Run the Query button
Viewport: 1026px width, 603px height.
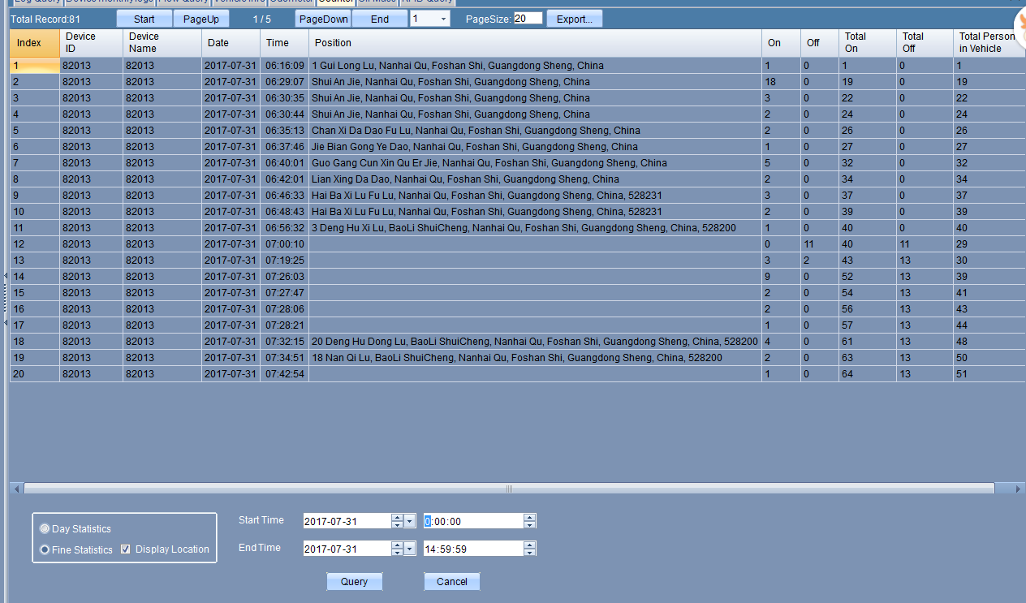pyautogui.click(x=354, y=581)
